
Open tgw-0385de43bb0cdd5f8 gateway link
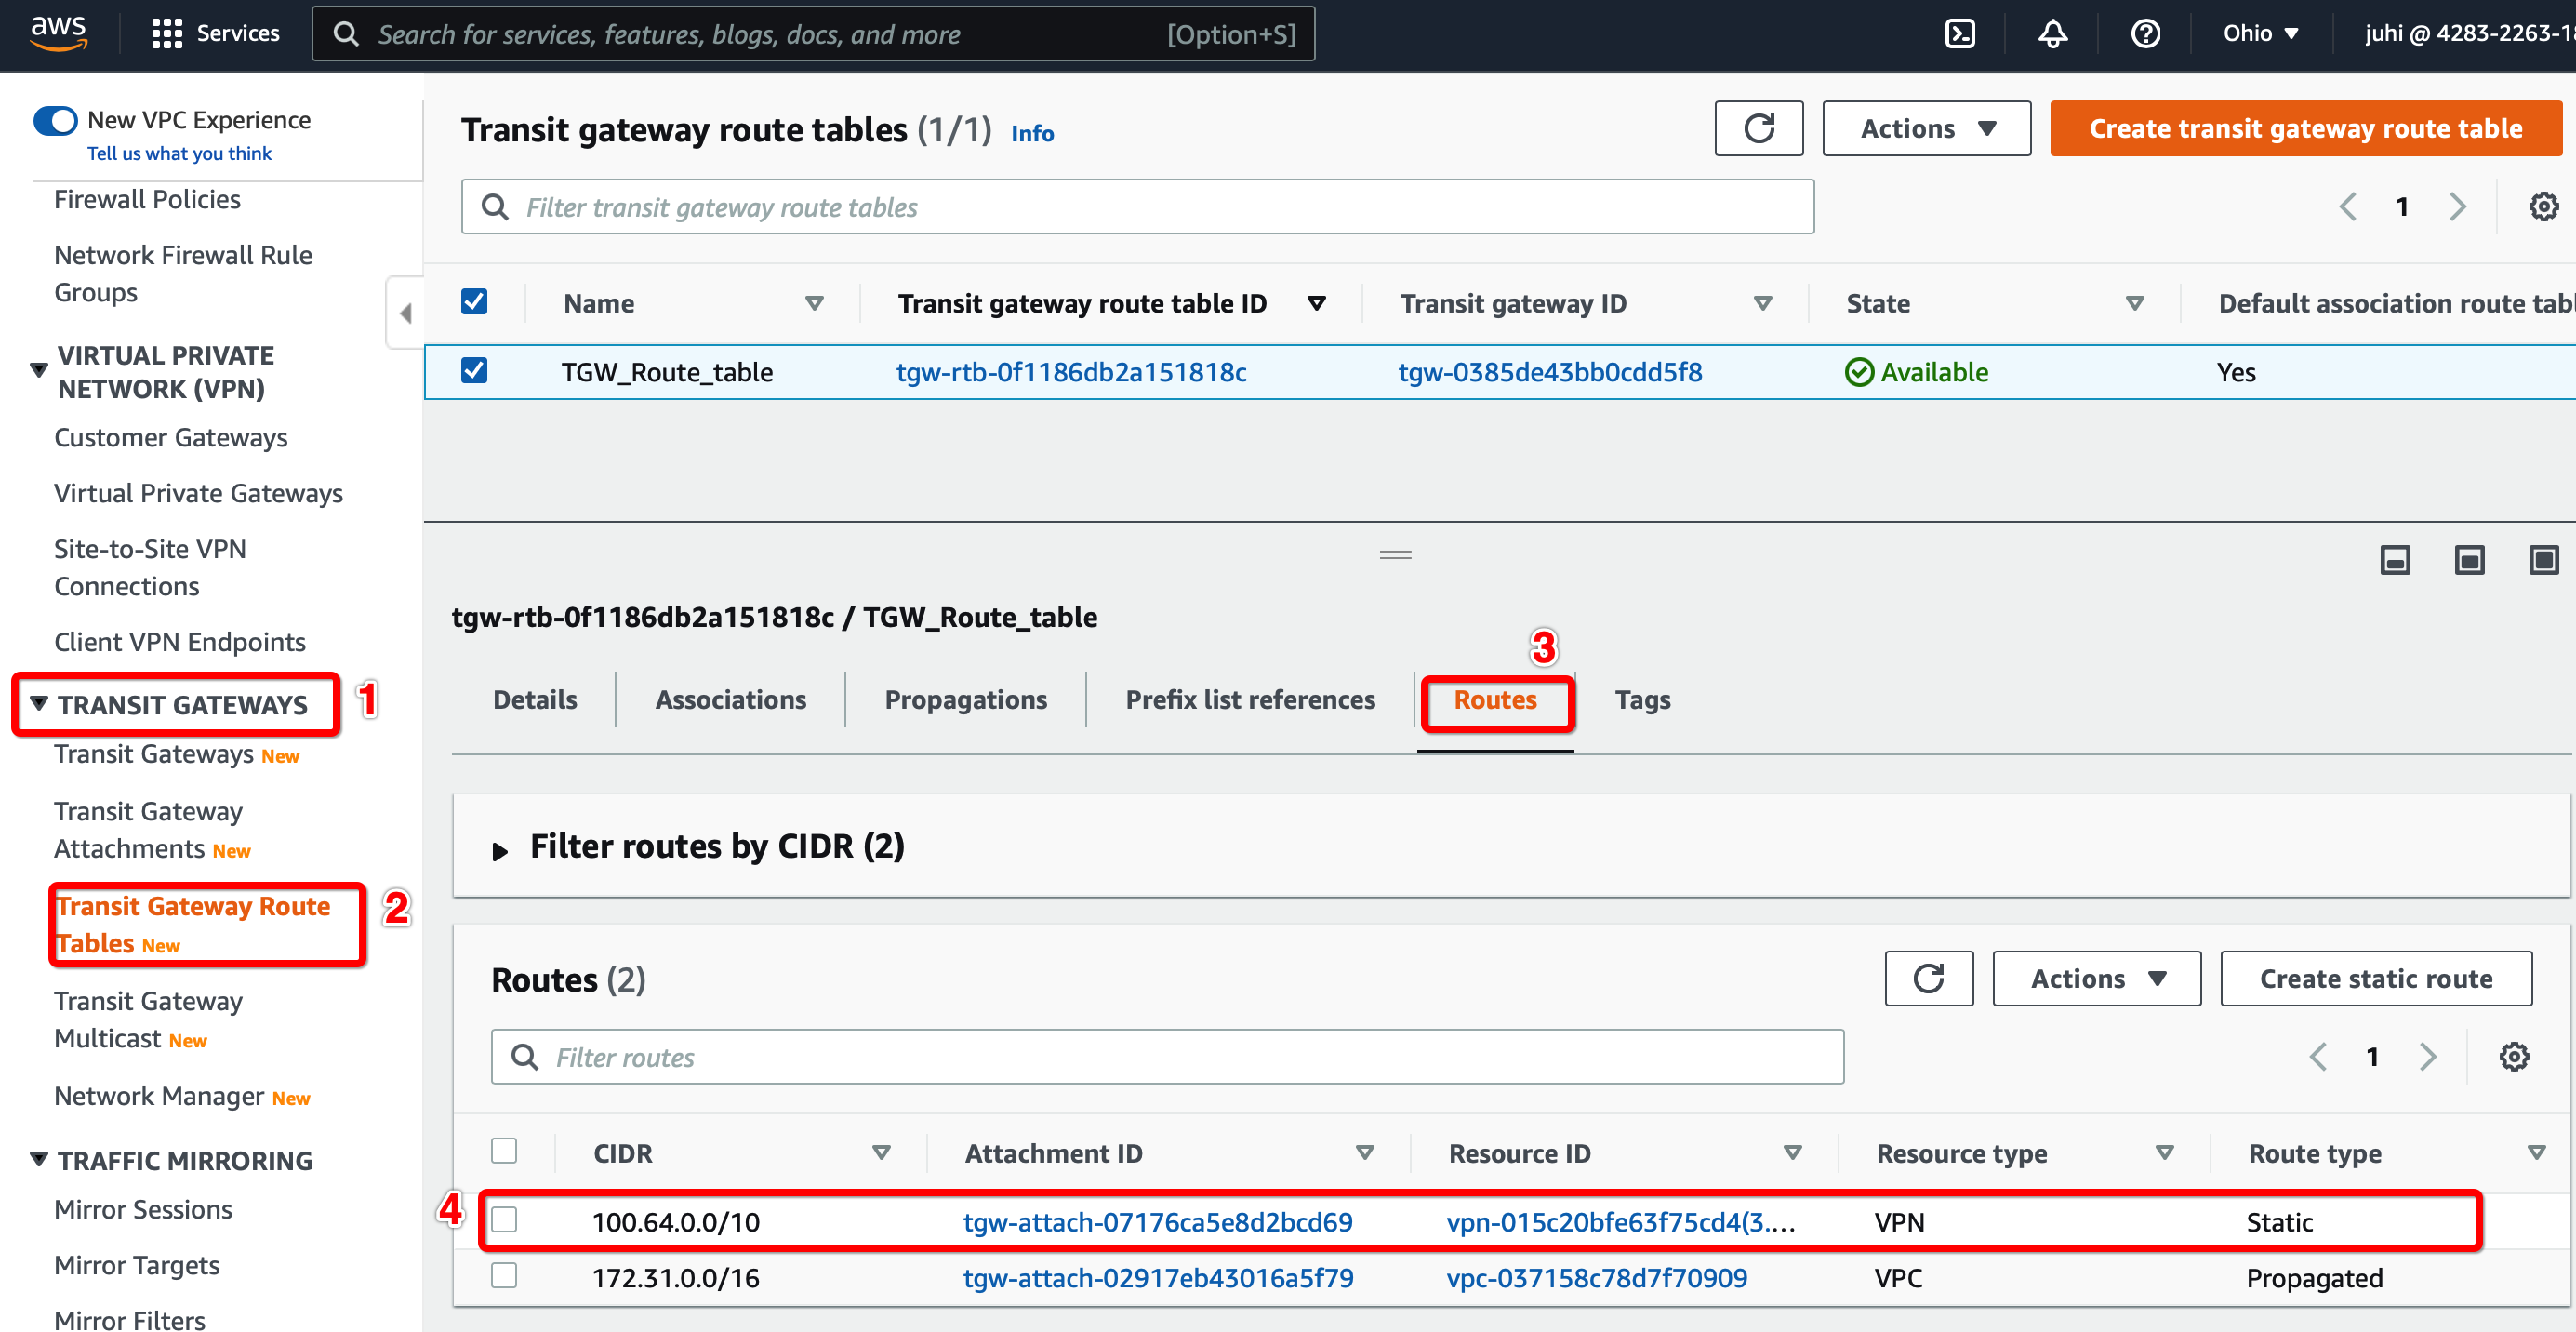point(1550,372)
